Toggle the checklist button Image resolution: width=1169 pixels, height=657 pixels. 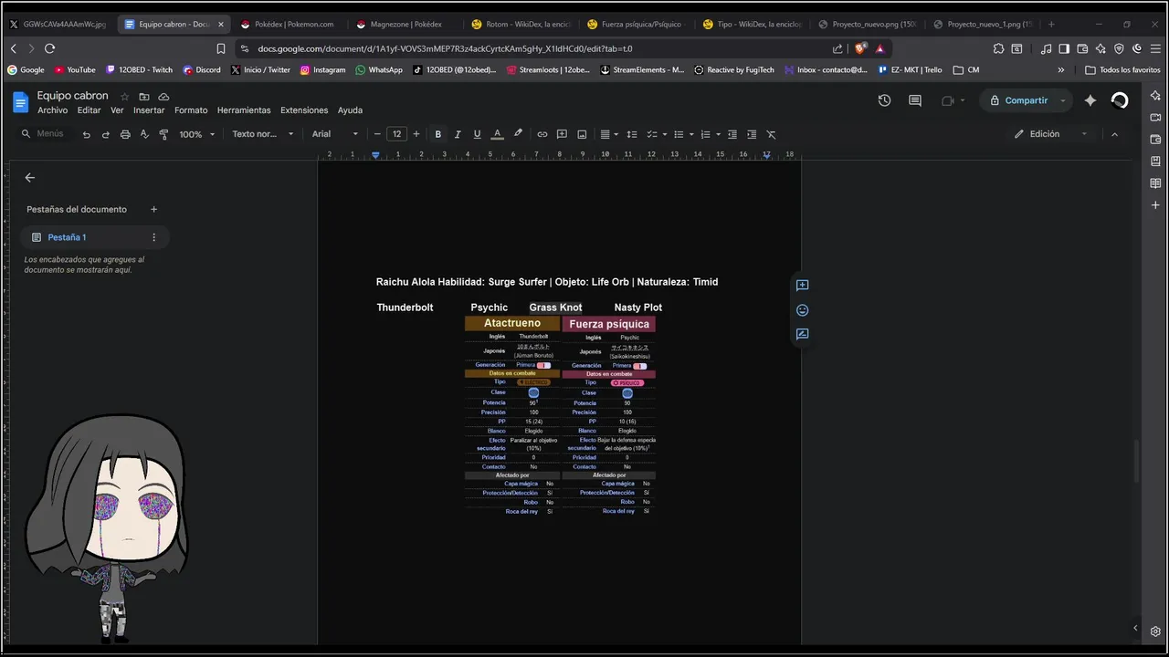tap(652, 134)
